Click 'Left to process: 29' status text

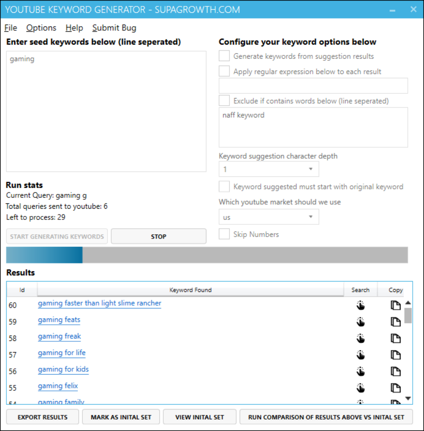tap(36, 217)
